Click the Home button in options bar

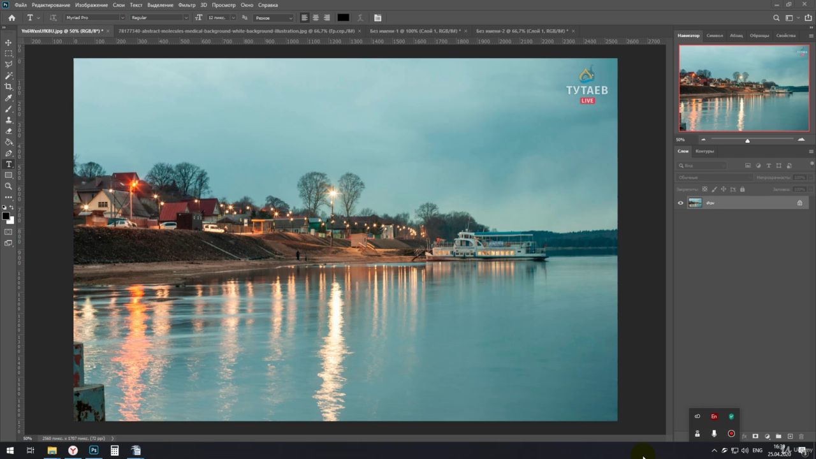(11, 18)
